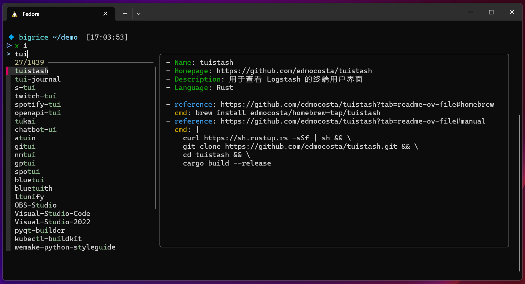
Task: Select pyqt-builder entry
Action: click(40, 230)
